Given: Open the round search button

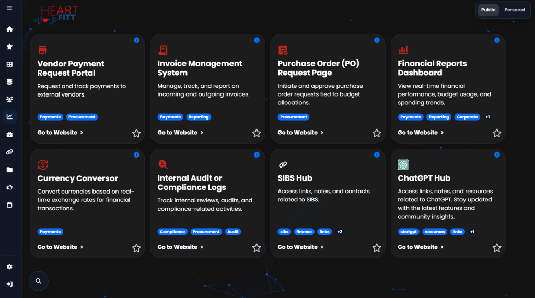Looking at the screenshot, I should click(x=39, y=281).
